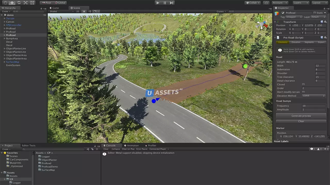Switch to the Export tab
Image resolution: width=330 pixels, height=185 pixels.
coord(321,42)
